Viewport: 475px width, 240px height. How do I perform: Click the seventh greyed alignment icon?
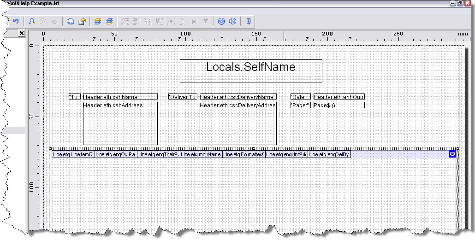pos(194,22)
